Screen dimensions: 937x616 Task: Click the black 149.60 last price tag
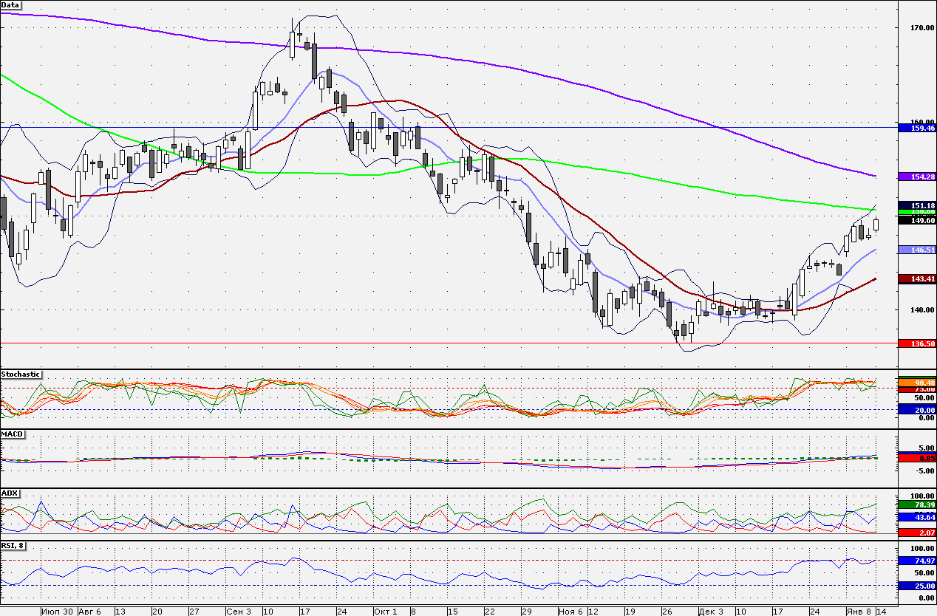click(916, 219)
